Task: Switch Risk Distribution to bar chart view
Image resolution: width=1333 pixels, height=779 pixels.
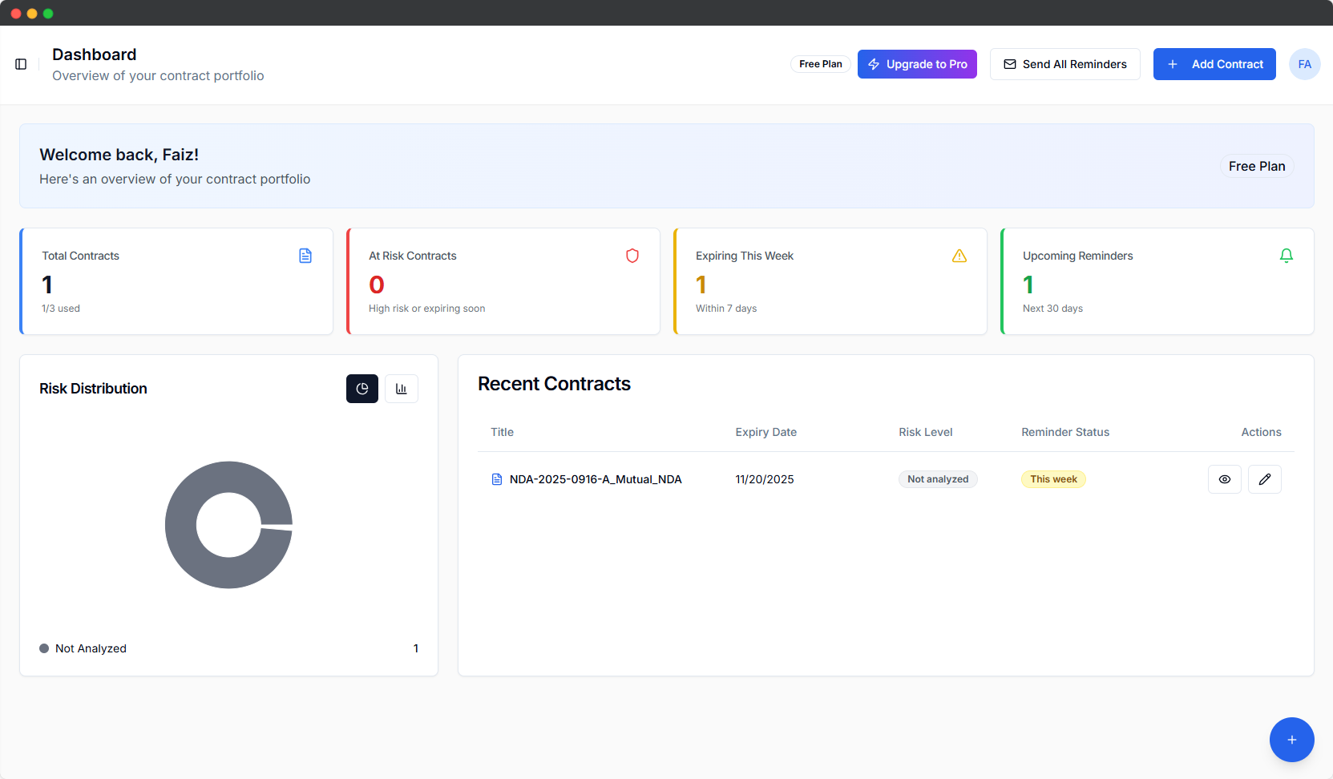Action: click(401, 389)
